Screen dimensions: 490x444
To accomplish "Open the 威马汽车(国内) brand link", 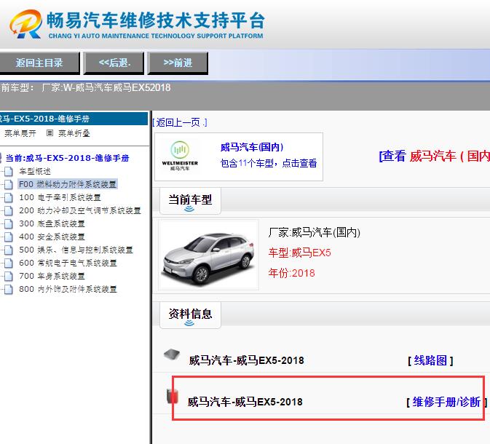I will point(252,147).
